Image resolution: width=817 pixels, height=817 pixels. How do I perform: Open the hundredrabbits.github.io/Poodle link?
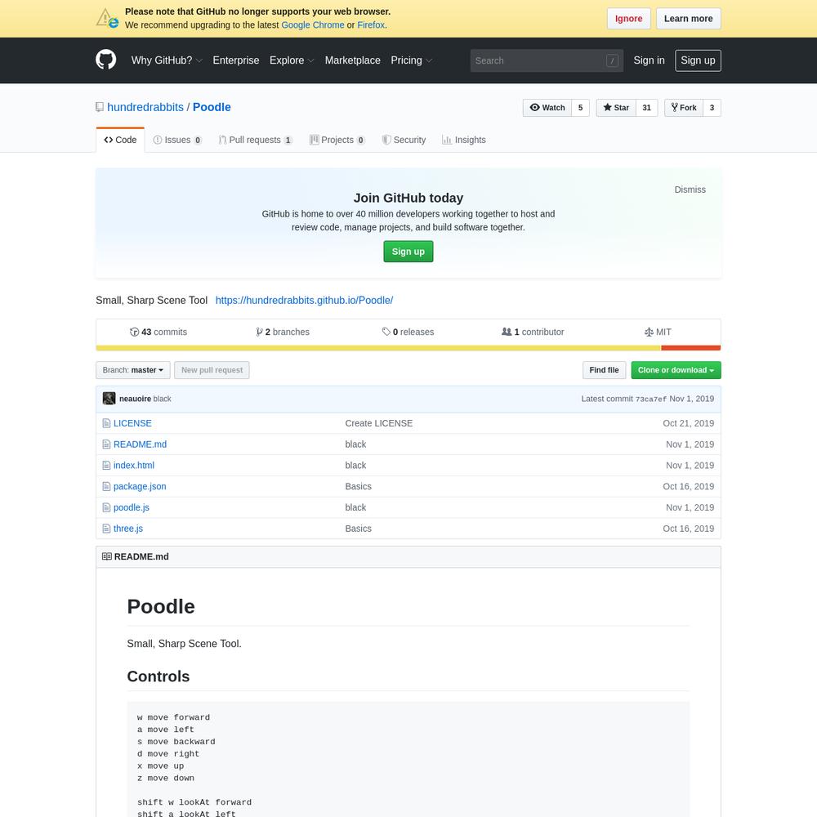(304, 301)
